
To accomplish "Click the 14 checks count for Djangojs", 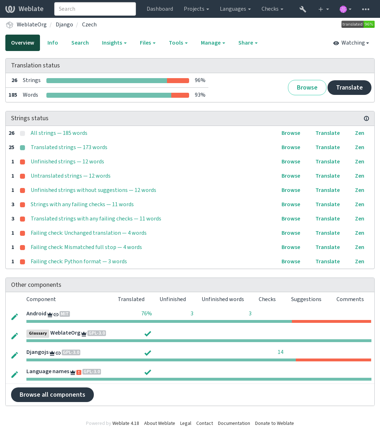I will 280,352.
